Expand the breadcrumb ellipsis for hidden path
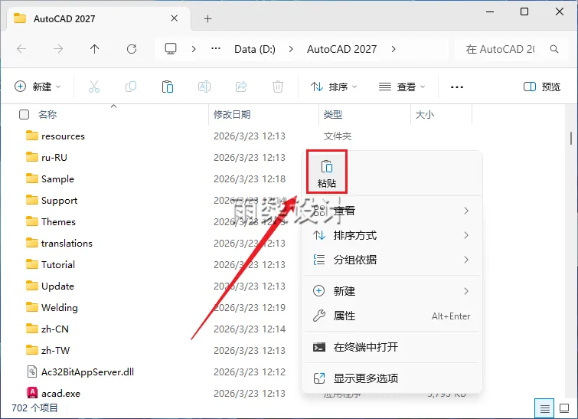Viewport: 578px width, 419px height. coord(216,49)
